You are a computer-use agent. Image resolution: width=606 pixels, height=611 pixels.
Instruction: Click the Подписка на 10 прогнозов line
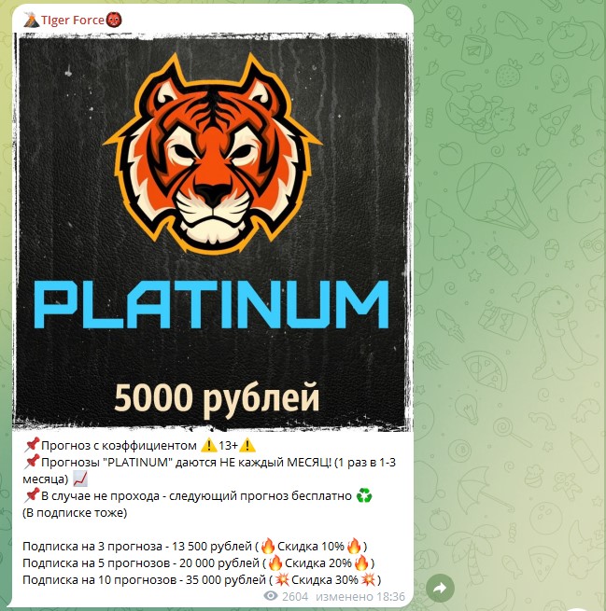(202, 580)
